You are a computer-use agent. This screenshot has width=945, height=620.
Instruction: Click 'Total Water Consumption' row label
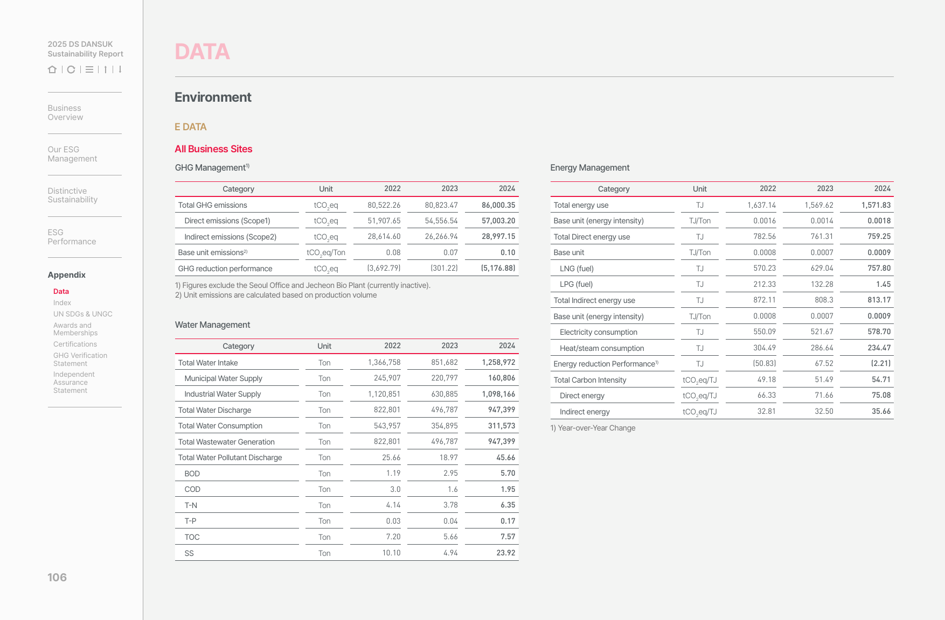coord(220,426)
